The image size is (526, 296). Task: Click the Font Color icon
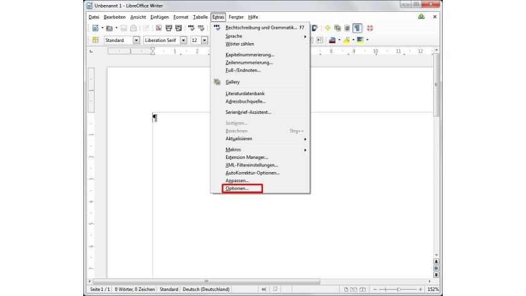332,40
